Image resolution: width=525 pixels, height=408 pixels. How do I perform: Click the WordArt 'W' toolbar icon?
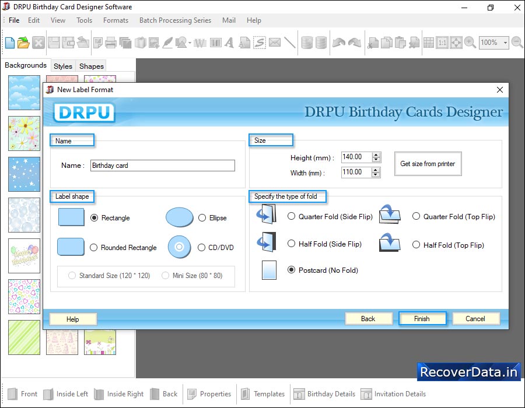[200, 43]
